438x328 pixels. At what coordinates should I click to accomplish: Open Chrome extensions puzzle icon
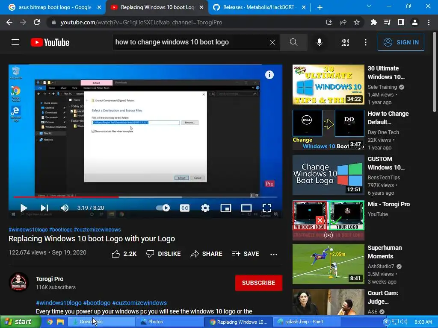373,22
